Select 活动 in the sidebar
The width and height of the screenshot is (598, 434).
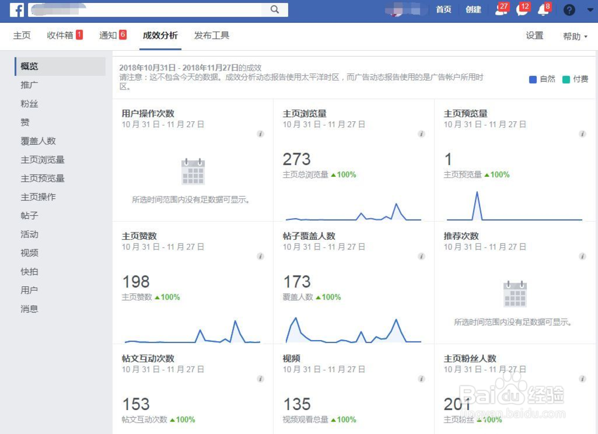29,234
